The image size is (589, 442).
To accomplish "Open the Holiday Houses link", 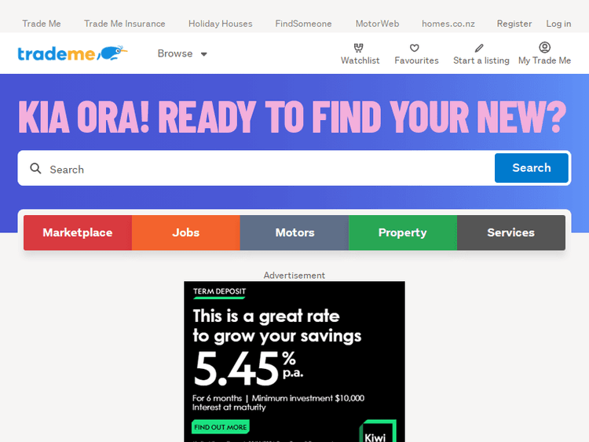I will pos(221,24).
